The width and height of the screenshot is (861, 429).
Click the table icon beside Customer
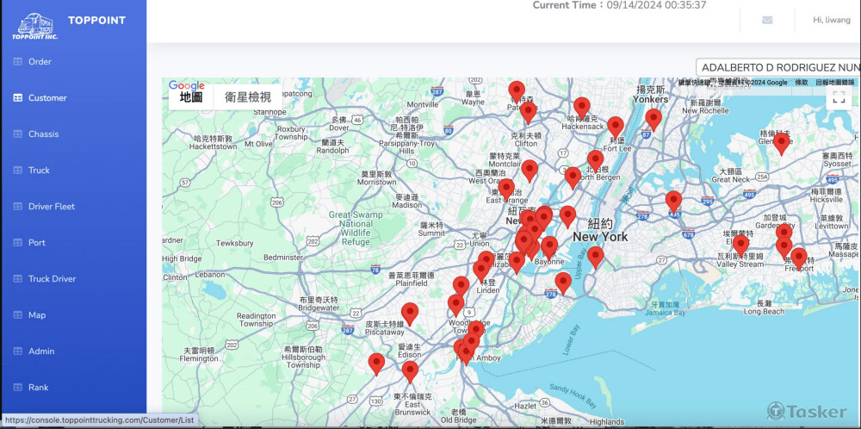pos(17,98)
